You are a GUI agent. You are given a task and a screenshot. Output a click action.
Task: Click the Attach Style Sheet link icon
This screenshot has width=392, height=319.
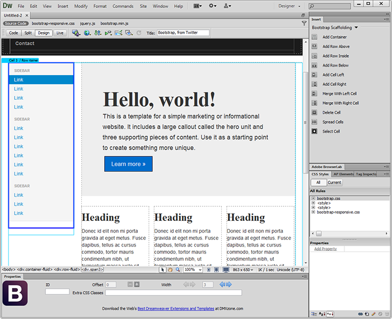360,314
